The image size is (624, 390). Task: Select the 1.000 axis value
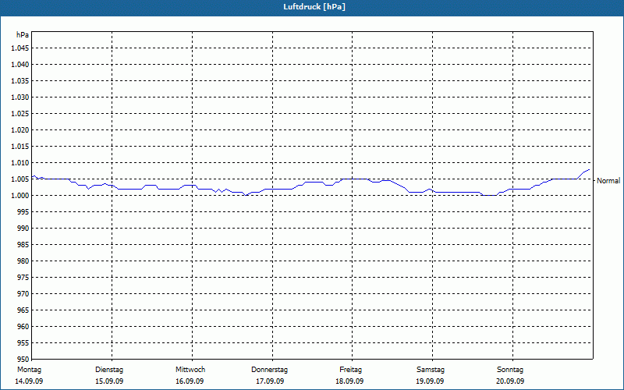20,196
